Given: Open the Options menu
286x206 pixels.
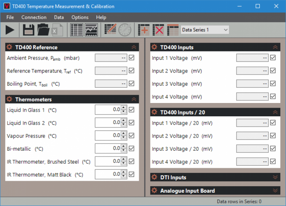Looking at the screenshot, I should 80,17.
